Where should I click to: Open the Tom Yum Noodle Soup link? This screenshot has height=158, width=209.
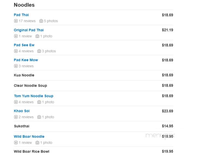pos(34,96)
